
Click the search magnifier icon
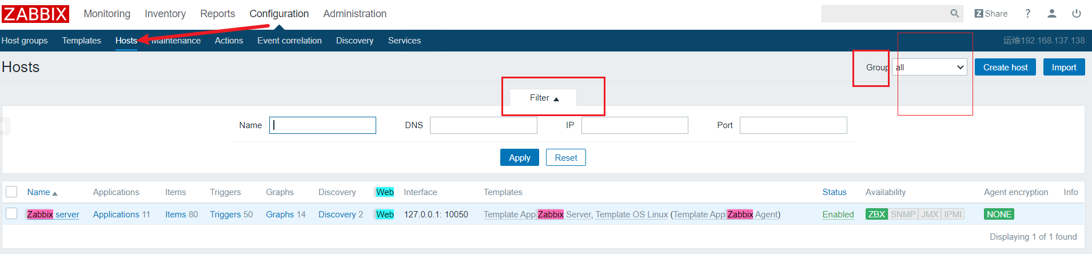954,13
